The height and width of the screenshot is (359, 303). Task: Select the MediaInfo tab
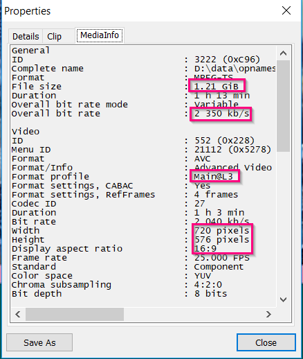tap(100, 35)
